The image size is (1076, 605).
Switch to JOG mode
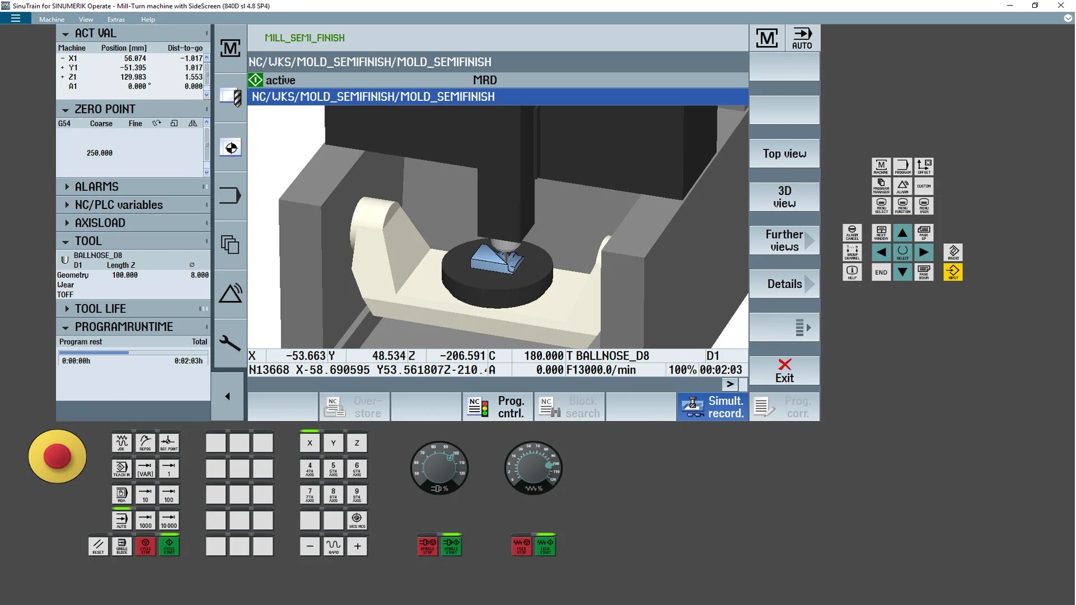[x=122, y=443]
